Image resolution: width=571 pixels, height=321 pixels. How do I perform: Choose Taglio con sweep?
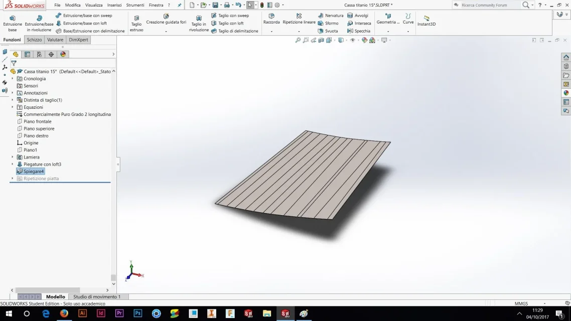click(x=230, y=16)
